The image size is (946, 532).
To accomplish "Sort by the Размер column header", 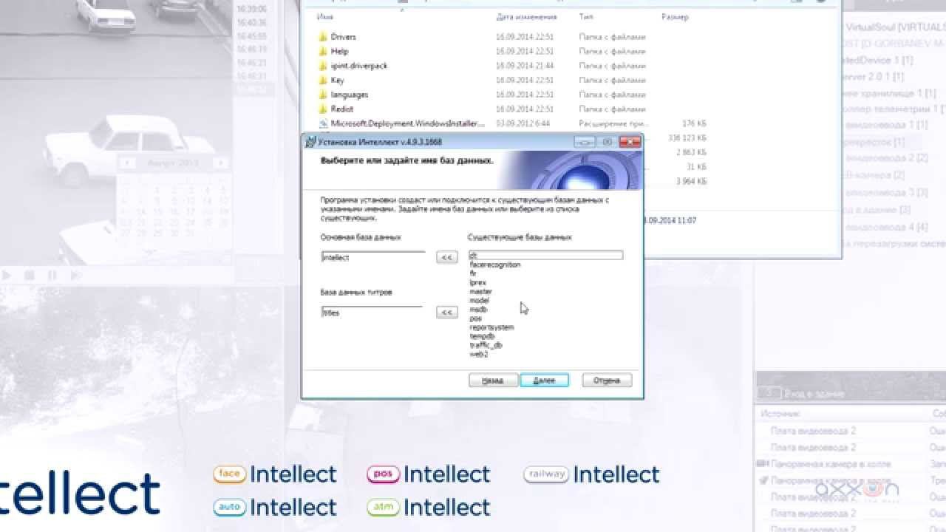I will pos(675,17).
